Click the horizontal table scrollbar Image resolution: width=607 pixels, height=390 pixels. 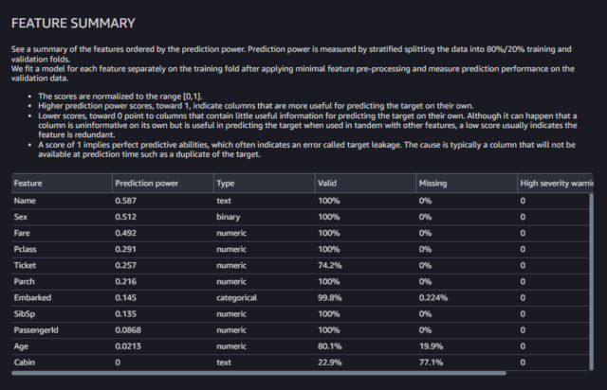pos(259,373)
